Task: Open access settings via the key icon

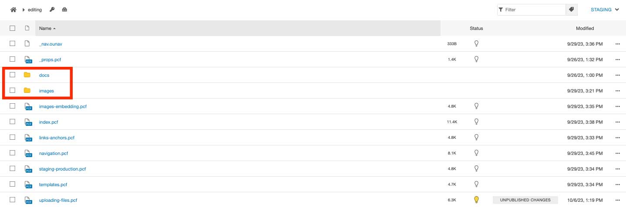Action: (x=52, y=10)
